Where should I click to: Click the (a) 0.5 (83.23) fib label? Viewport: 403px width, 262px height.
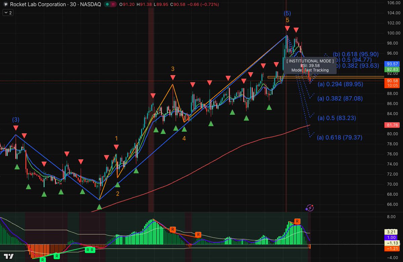point(337,118)
